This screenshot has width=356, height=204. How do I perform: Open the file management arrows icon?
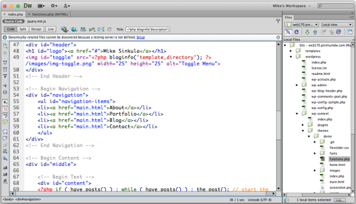coord(83,29)
